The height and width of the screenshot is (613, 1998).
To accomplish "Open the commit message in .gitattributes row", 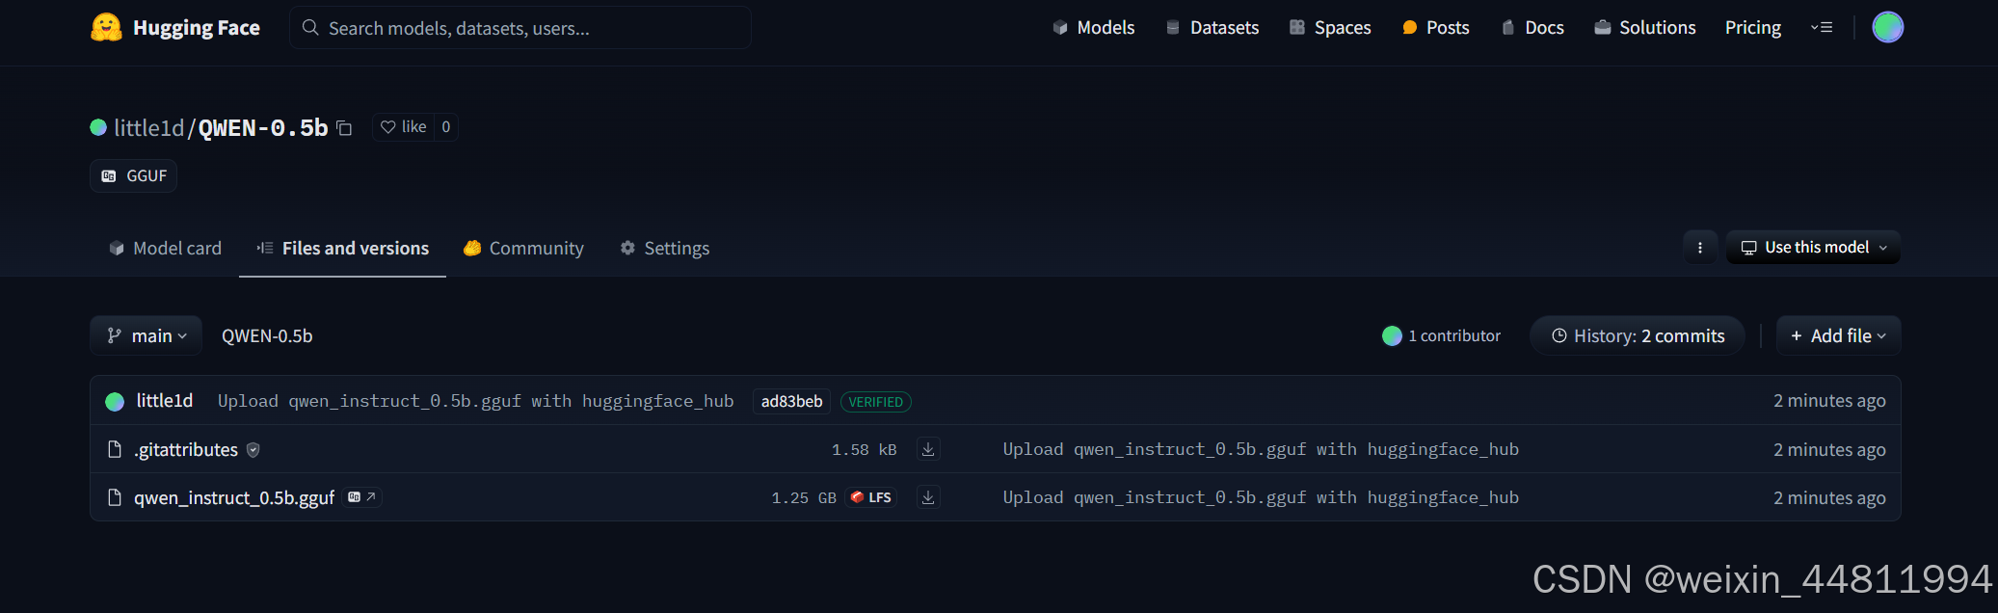I will click(1261, 449).
